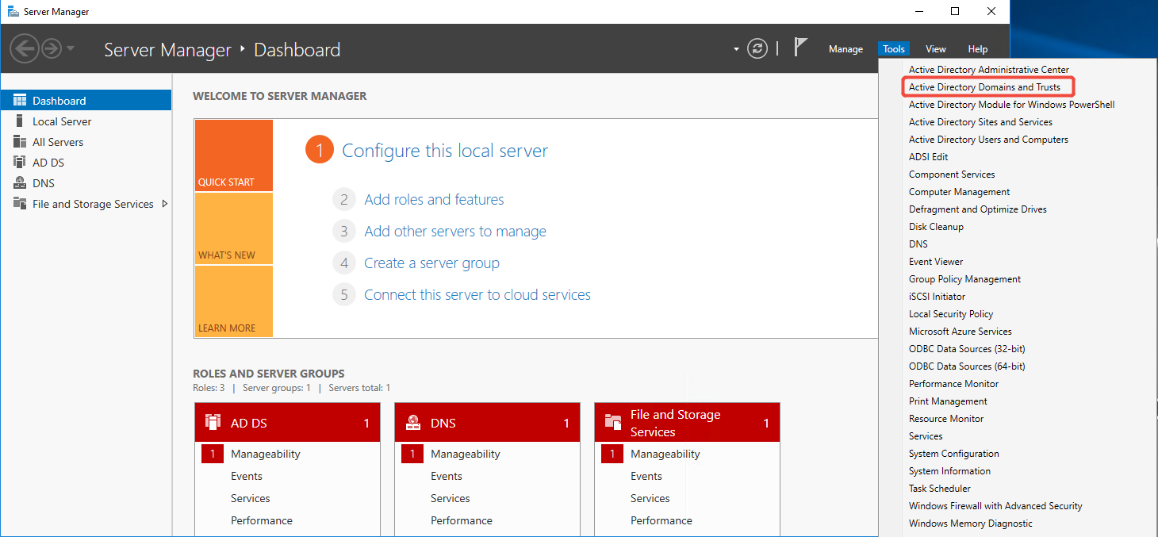Click the Local Server icon in sidebar
Viewport: 1158px width, 537px height.
pyautogui.click(x=20, y=121)
